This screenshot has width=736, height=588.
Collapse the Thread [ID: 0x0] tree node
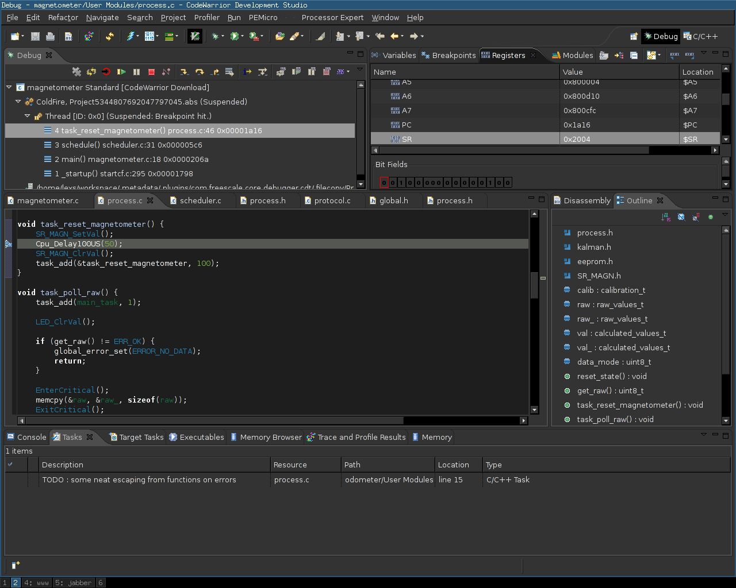(x=27, y=116)
